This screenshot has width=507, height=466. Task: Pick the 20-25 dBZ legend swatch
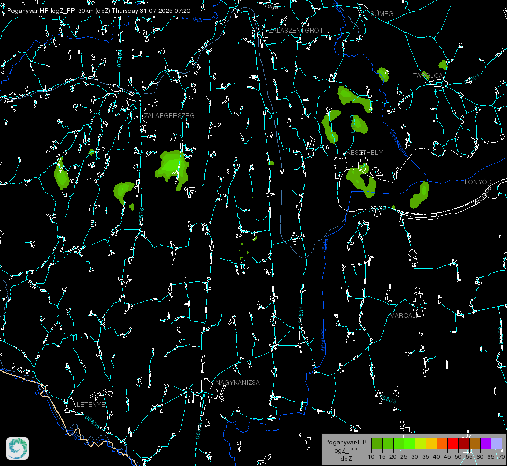399,443
